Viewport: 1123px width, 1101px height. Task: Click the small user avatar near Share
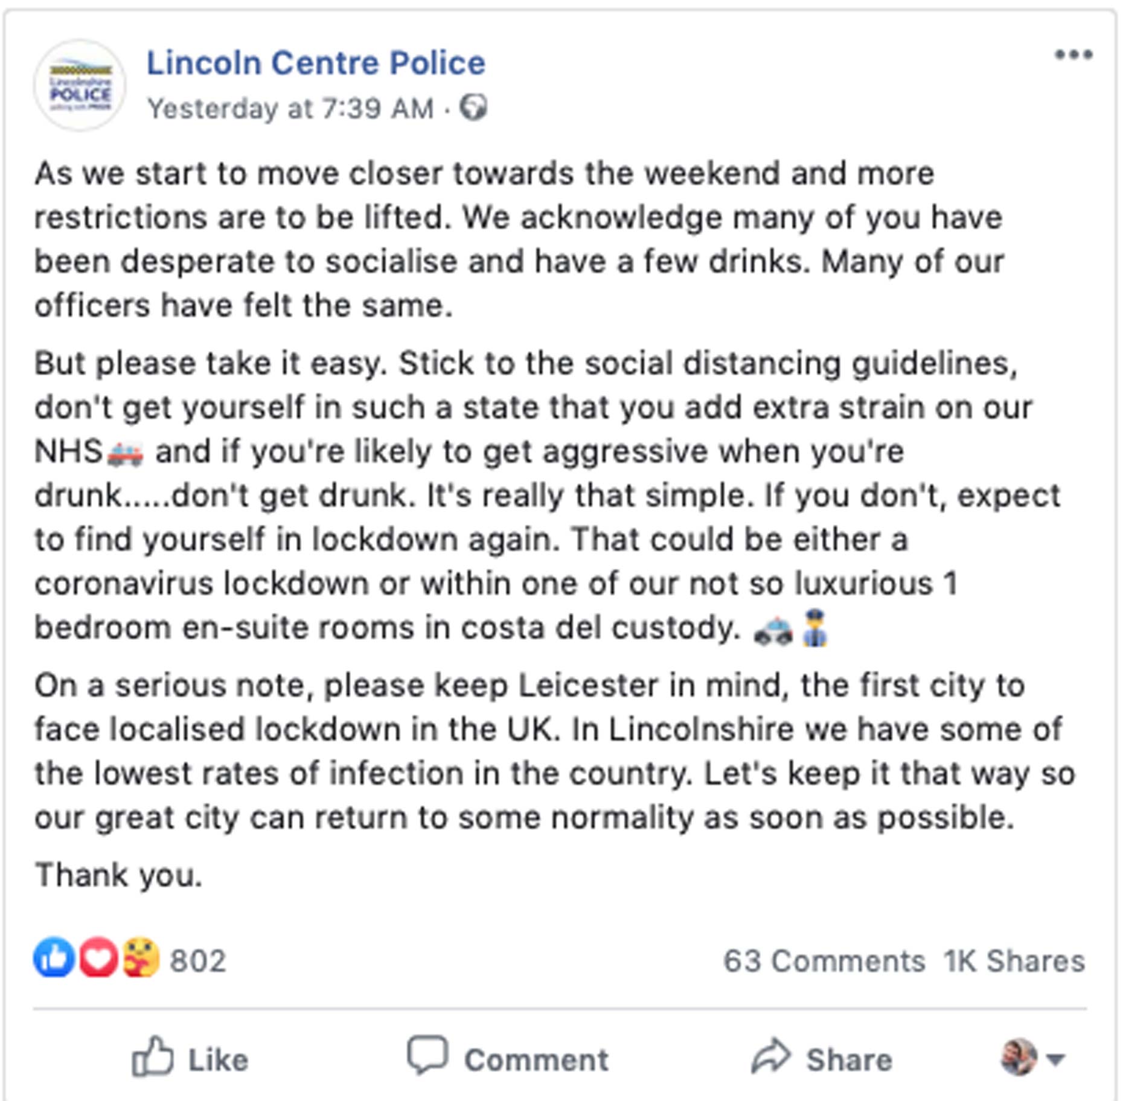1019,1057
